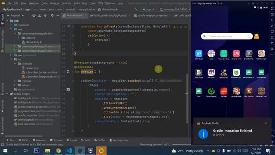Click the orange bot icon beside Nox search
The width and height of the screenshot is (275, 155).
coord(257,36)
